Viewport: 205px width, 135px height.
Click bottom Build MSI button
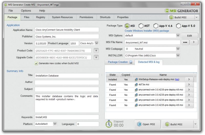tap(178, 124)
